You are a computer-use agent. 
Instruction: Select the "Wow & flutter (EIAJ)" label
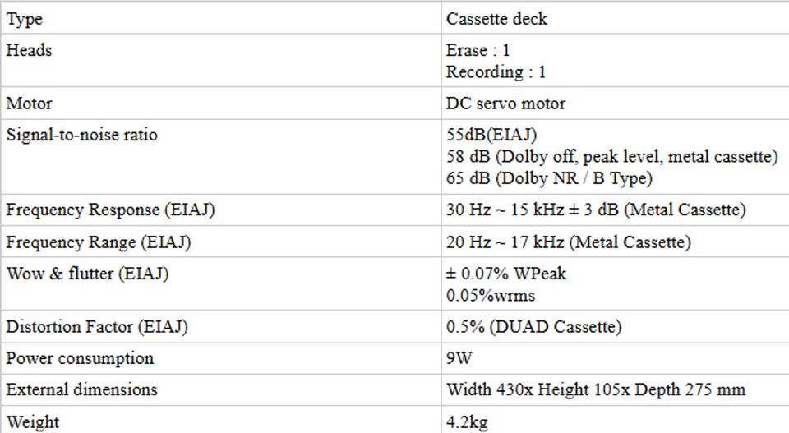[x=87, y=274]
